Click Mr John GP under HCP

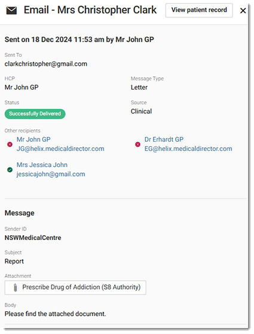22,87
